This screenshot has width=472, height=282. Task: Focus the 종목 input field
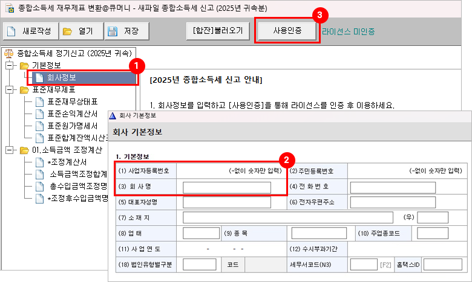pyautogui.click(x=319, y=233)
